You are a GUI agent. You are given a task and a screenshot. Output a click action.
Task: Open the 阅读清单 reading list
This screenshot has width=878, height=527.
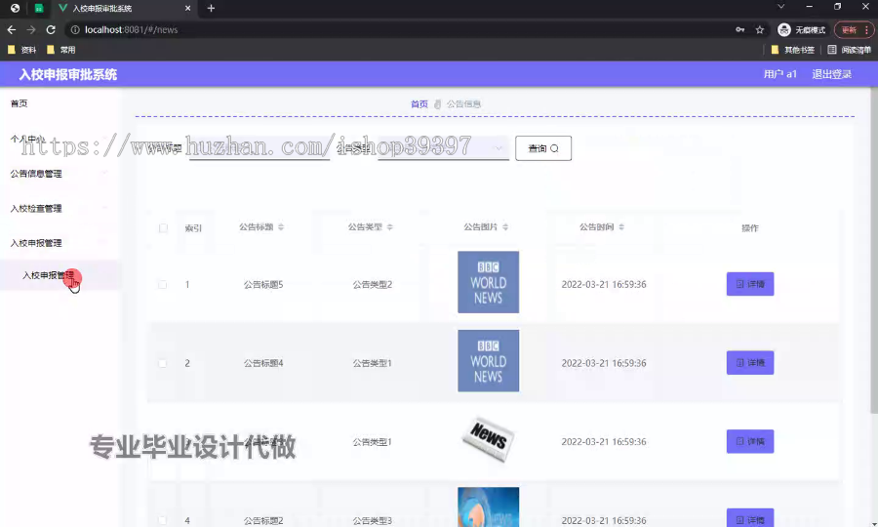coord(849,50)
